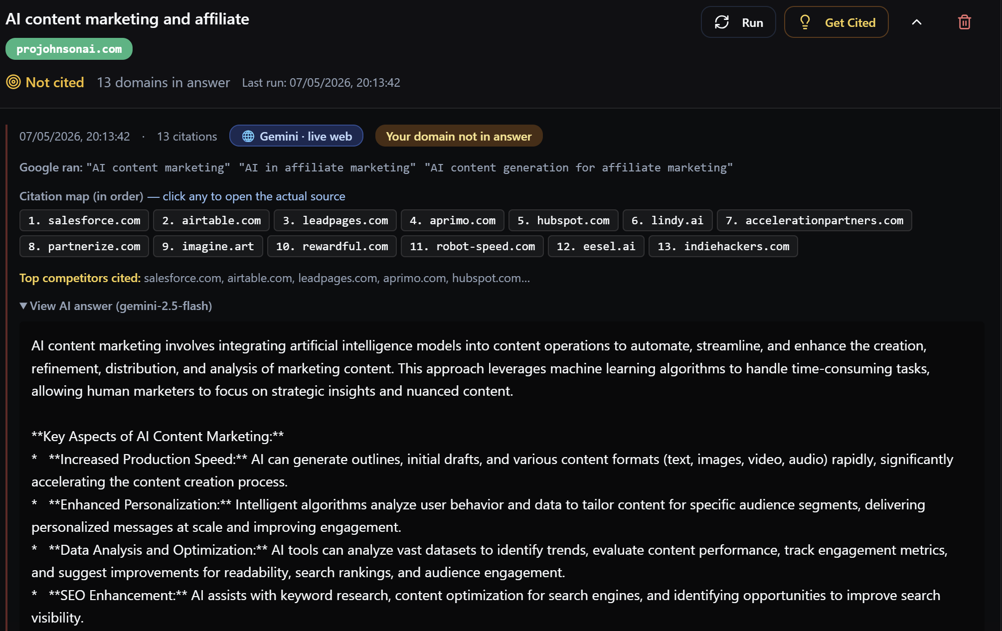Delete this query with the trash icon
The width and height of the screenshot is (1002, 631).
(964, 22)
